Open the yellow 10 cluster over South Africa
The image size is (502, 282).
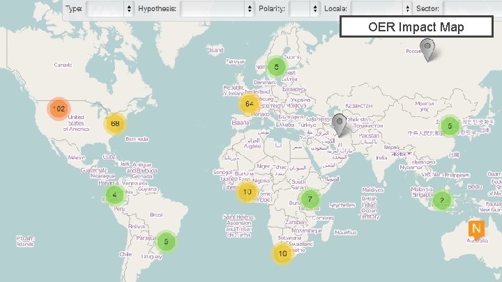[282, 253]
